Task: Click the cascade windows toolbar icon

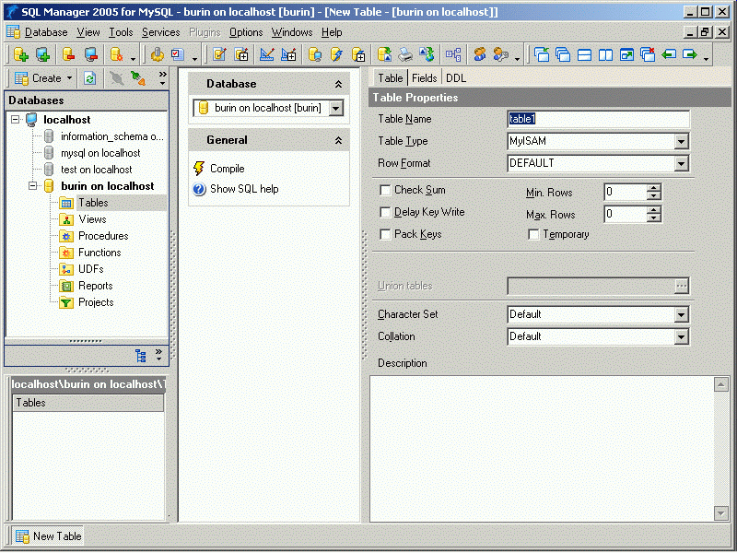Action: coord(563,54)
